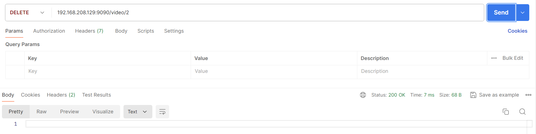Select the Preview response view
536x134 pixels.
(x=69, y=112)
